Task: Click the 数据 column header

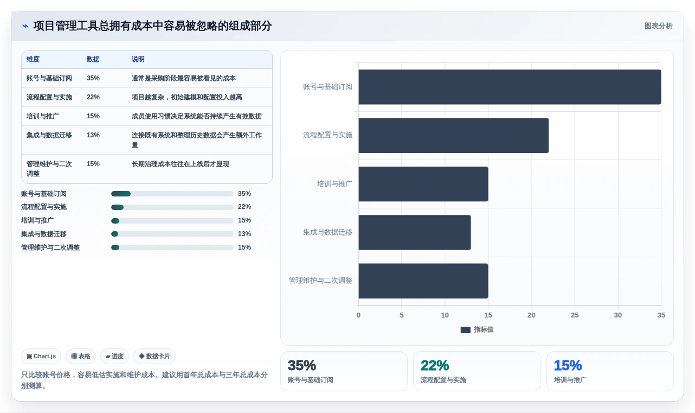Action: pos(93,59)
